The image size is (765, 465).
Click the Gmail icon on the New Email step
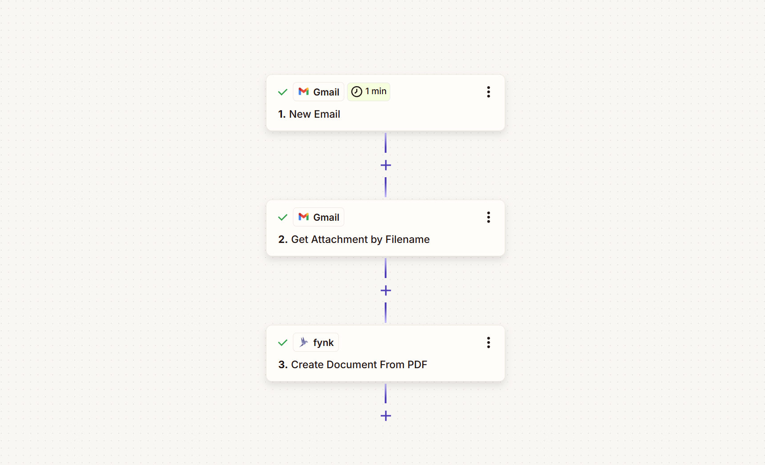coord(304,91)
